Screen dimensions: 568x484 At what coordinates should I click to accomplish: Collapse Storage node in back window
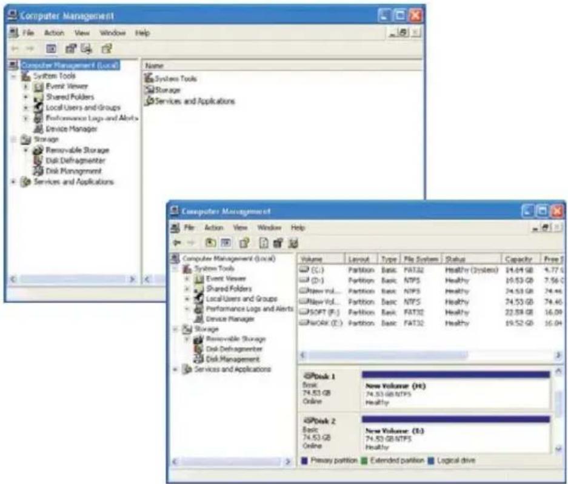pos(13,139)
